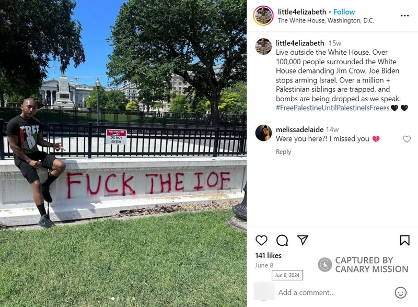
Task: Open The White House location link
Action: (326, 20)
